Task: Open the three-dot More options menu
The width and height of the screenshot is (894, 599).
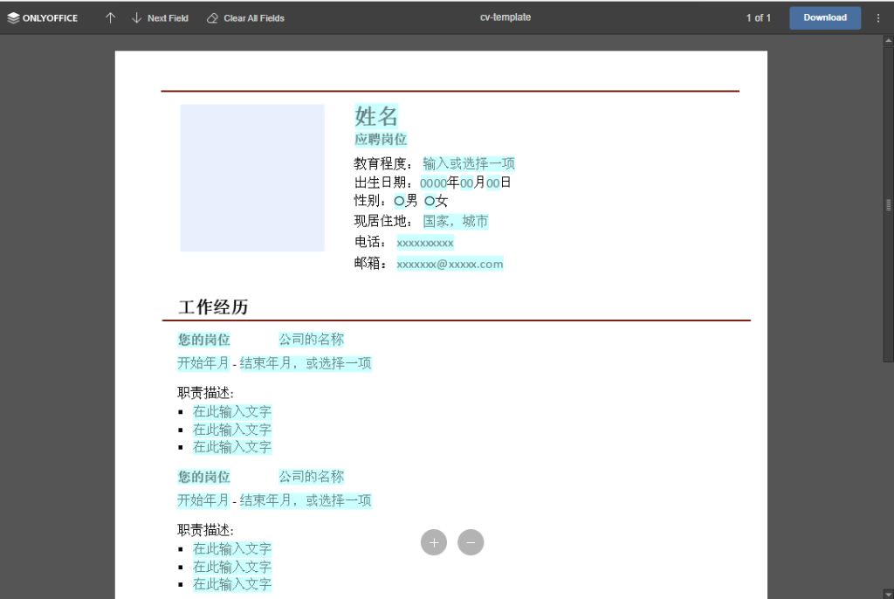Action: 878,17
